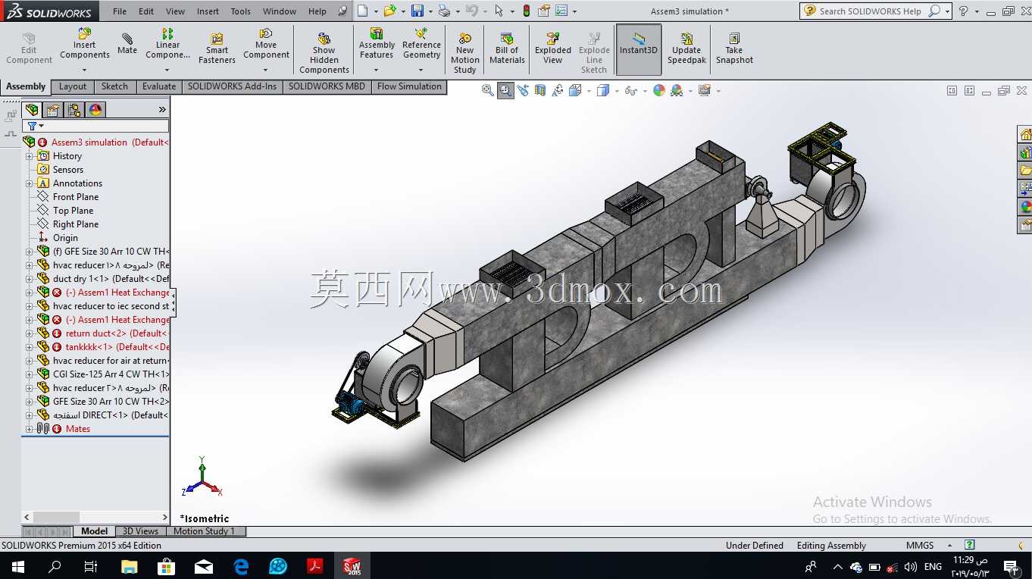
Task: Expand the Annotations tree node
Action: pos(30,183)
